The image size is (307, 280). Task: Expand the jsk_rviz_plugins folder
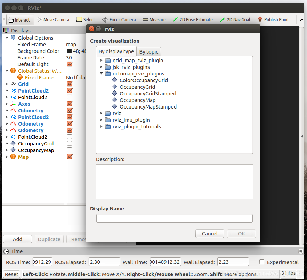pos(101,67)
